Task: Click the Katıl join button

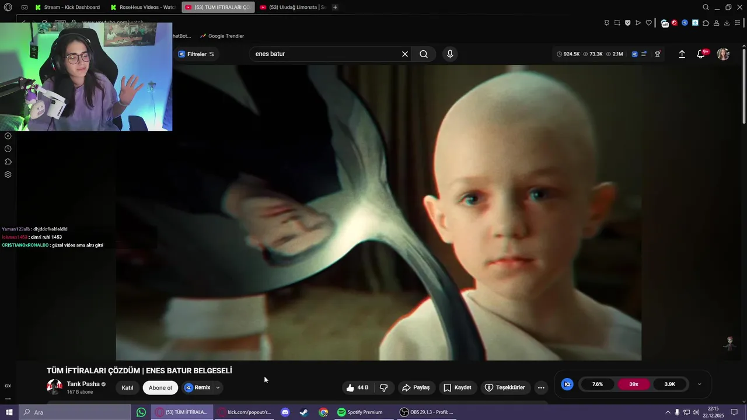Action: click(127, 388)
